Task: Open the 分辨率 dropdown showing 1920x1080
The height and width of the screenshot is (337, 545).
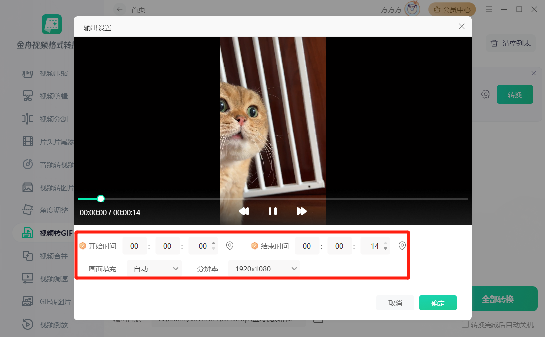Action: point(264,268)
